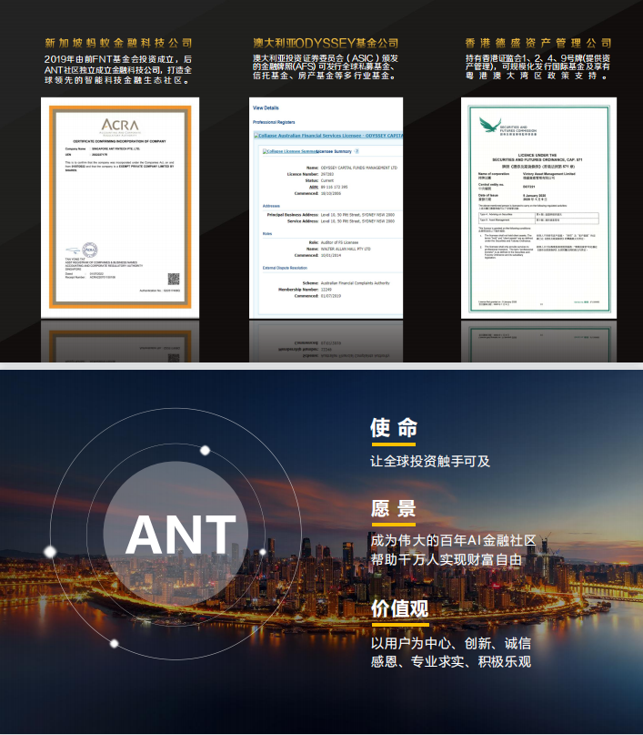Click the 愿景 heading
Viewport: 643px width, 735px height.
[x=394, y=508]
